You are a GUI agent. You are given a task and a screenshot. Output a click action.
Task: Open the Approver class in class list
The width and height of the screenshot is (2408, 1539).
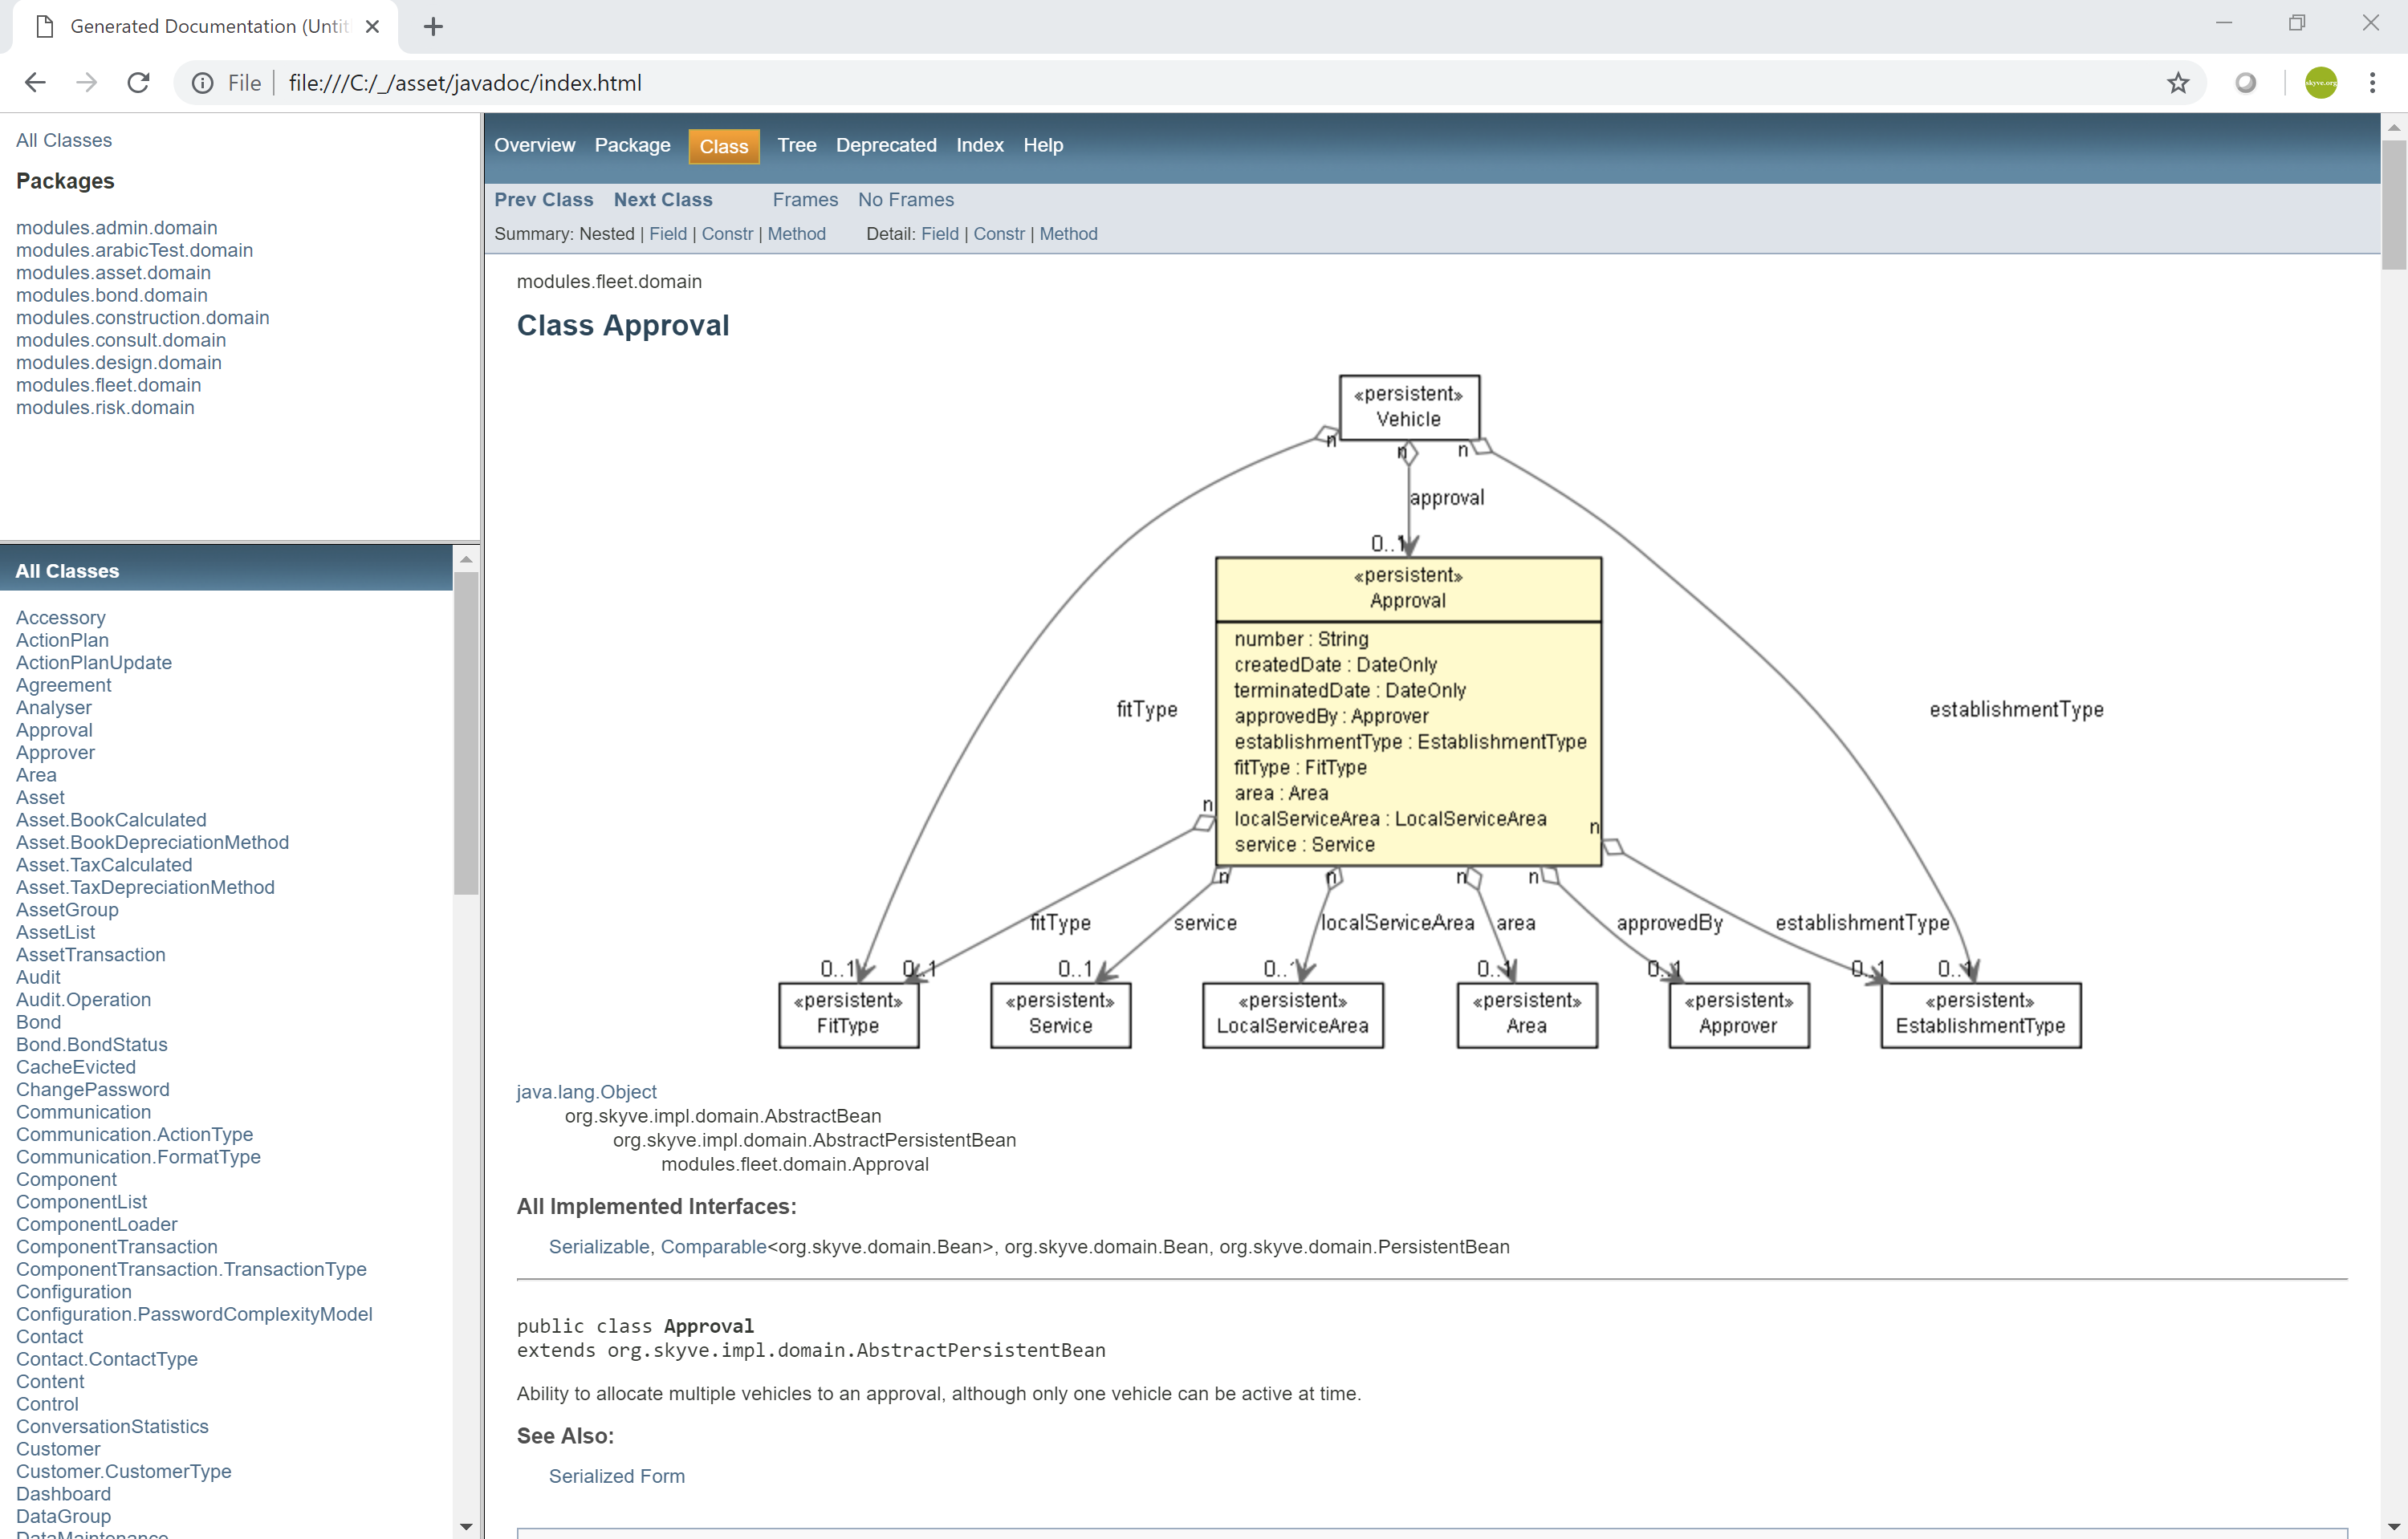coord(55,753)
